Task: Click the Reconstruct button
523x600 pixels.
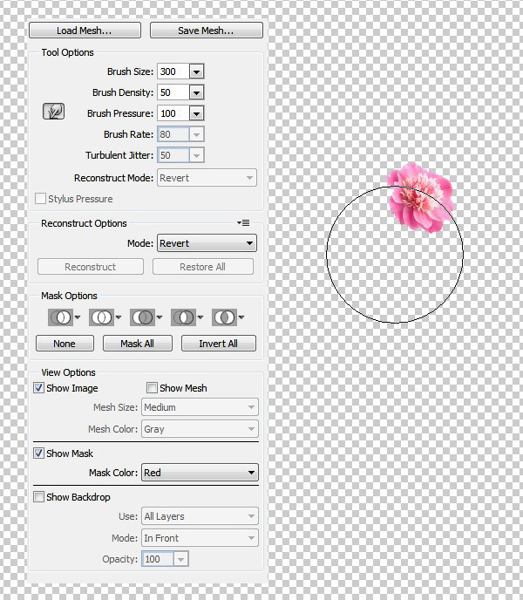Action: point(91,267)
